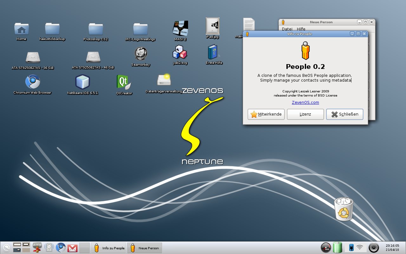Launch Chromium from the panel quick launcher
The width and height of the screenshot is (406, 254).
[x=61, y=248]
